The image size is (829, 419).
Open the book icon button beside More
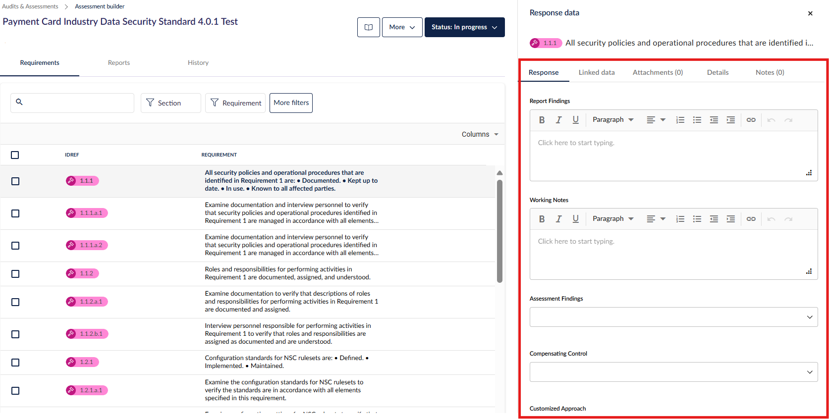tap(368, 27)
